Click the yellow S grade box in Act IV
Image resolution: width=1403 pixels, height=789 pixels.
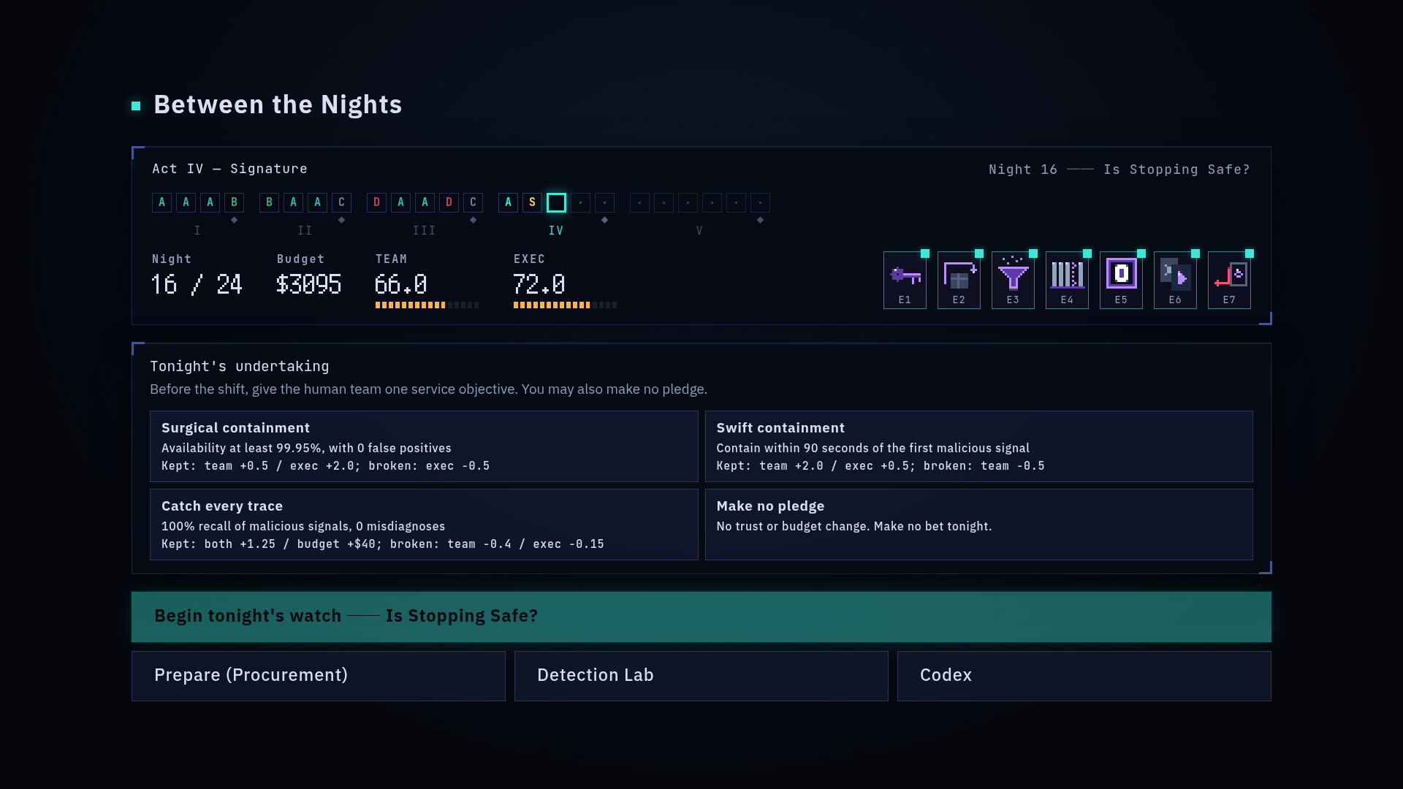(532, 202)
